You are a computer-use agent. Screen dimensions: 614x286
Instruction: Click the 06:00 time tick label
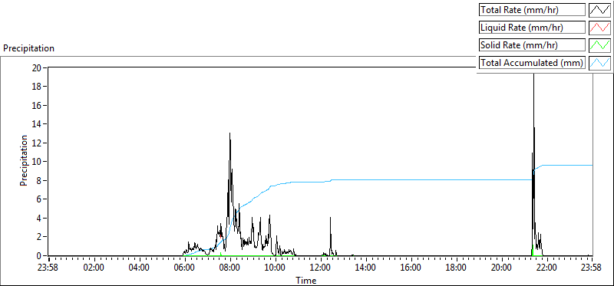click(x=185, y=268)
